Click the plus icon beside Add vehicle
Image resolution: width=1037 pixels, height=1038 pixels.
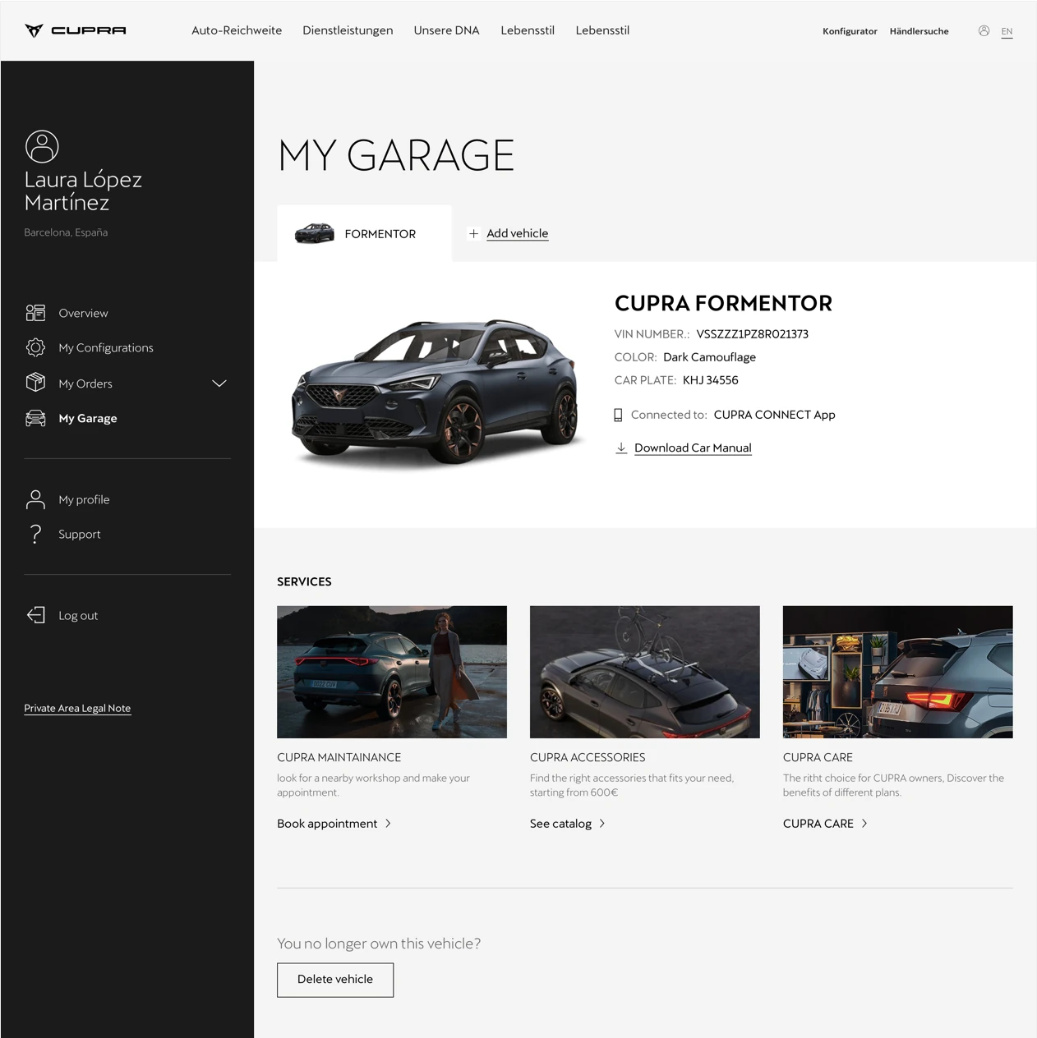coord(473,233)
